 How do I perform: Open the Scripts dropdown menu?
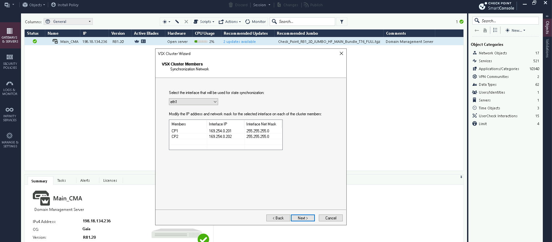pyautogui.click(x=204, y=22)
